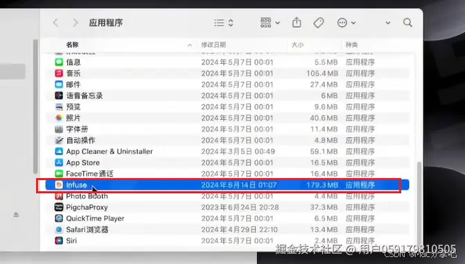Switch view using the list view icon
This screenshot has height=264, width=465.
coord(219,23)
